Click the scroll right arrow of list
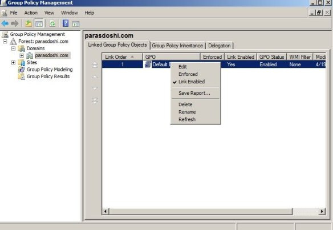The image size is (333, 230). coord(322,211)
